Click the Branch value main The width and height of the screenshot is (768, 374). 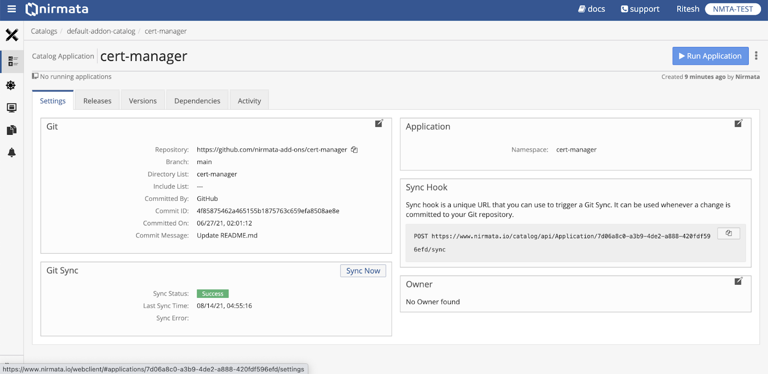(x=204, y=162)
